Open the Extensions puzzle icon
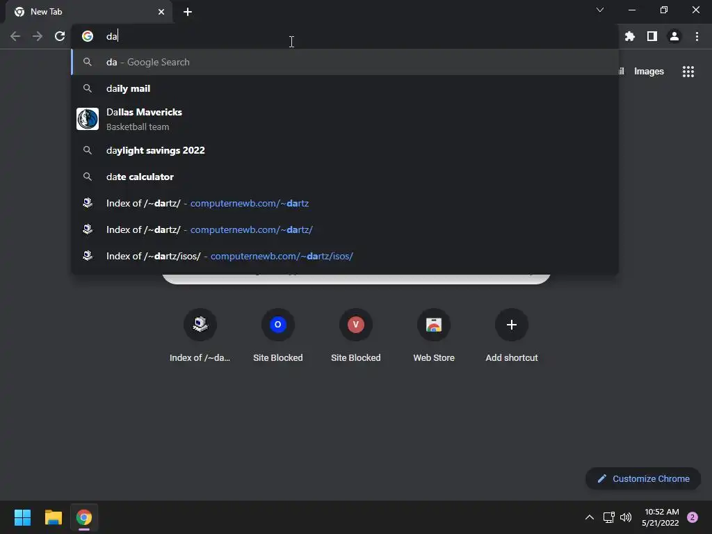This screenshot has width=712, height=534. click(629, 36)
